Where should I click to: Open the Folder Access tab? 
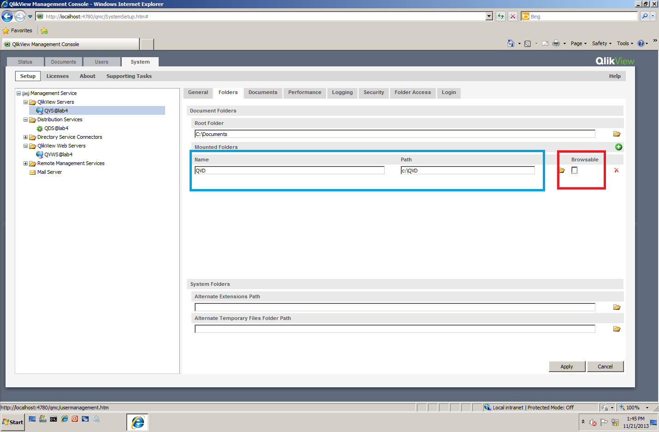pos(413,92)
